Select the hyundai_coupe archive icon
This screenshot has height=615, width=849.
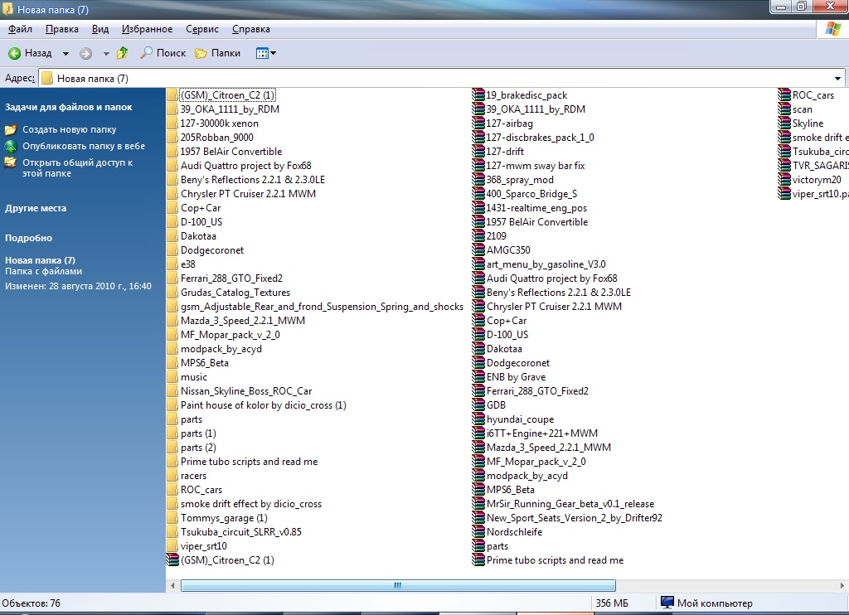point(478,419)
